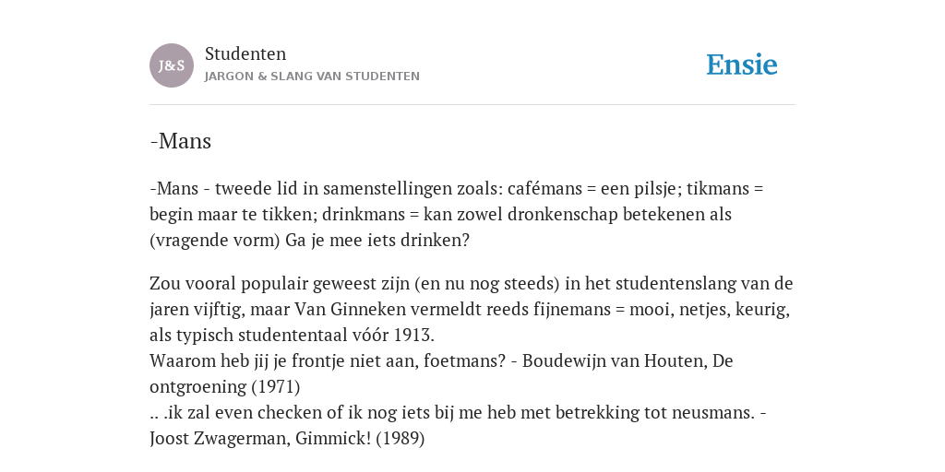Open the Ensie logo link
Screen dimensions: 945x472
[x=741, y=65]
